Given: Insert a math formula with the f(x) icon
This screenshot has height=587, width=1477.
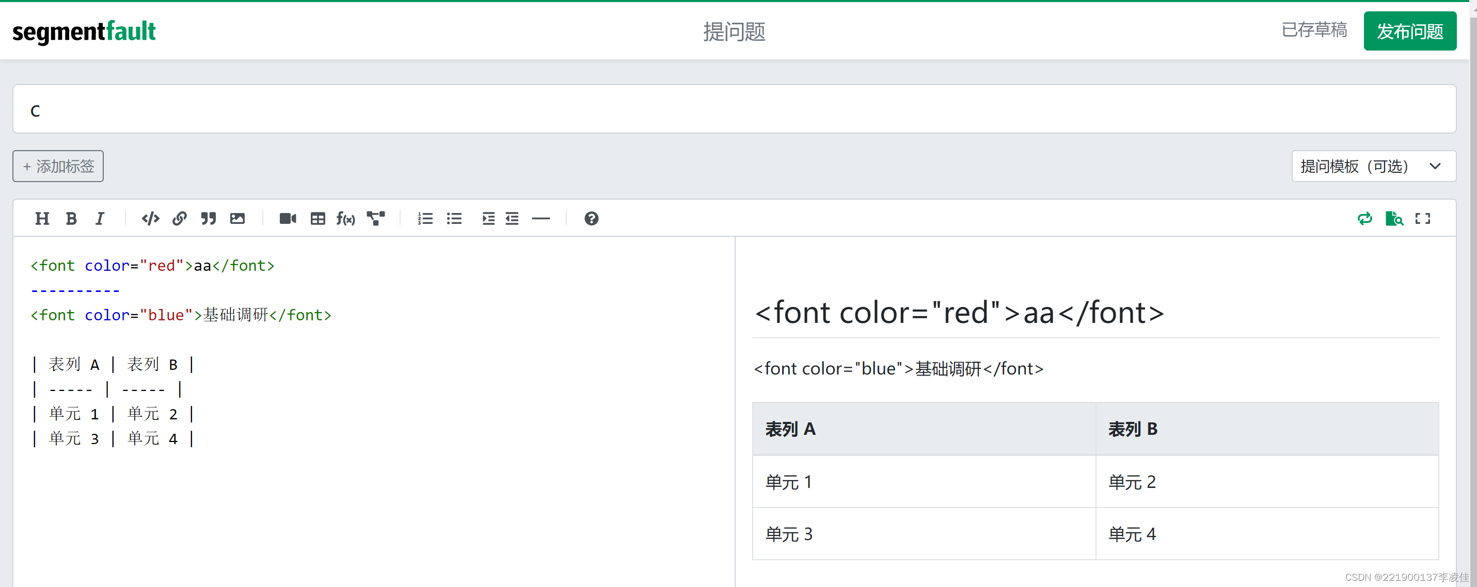Looking at the screenshot, I should [346, 218].
